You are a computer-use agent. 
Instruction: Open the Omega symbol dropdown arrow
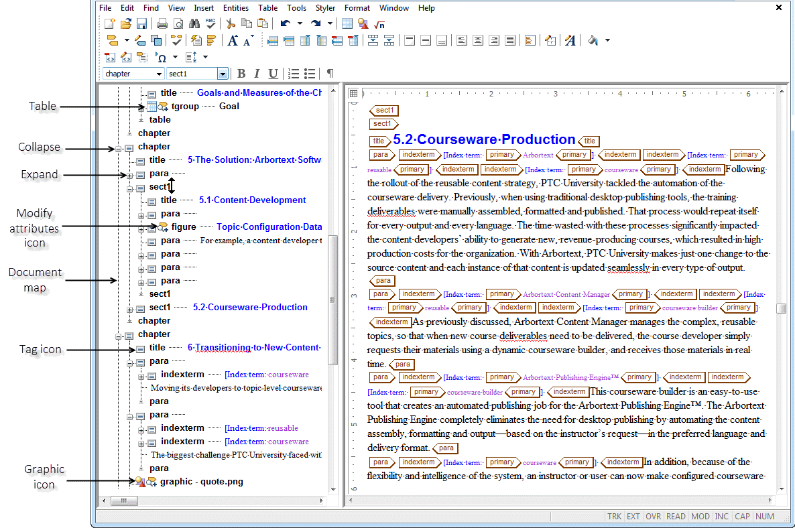[175, 57]
